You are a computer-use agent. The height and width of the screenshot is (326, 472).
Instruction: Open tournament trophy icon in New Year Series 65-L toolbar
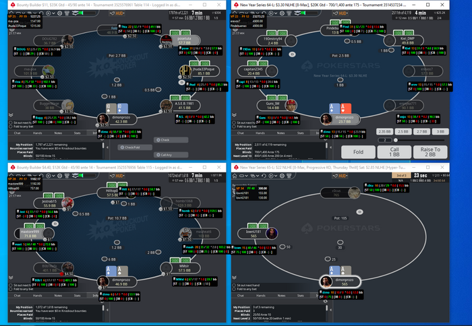coord(289,176)
